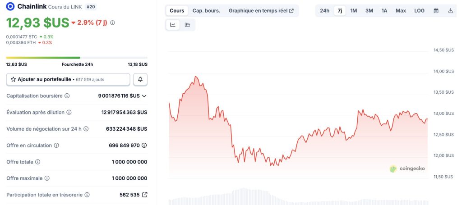Click info icon next to Offre maximale
Screen dimensions: 462x205
tap(46, 178)
